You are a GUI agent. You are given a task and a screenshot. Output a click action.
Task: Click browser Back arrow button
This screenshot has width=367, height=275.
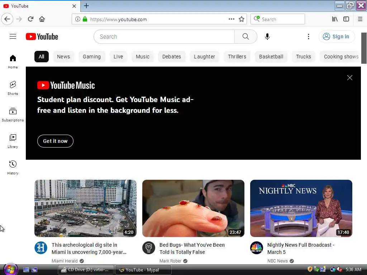7,19
